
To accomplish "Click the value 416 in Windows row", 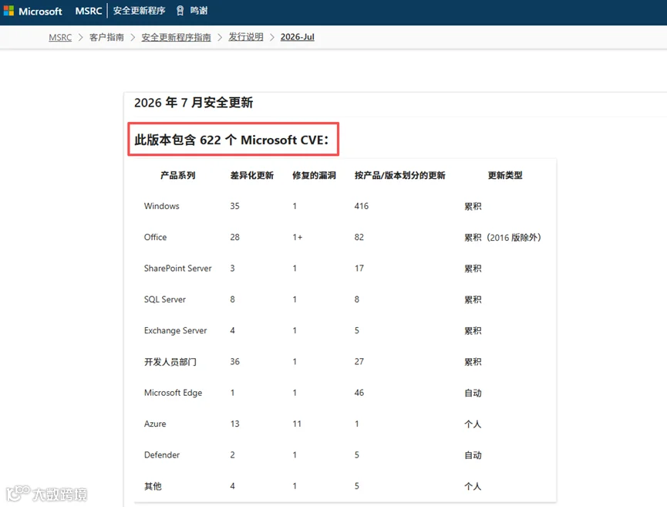I will pos(362,206).
